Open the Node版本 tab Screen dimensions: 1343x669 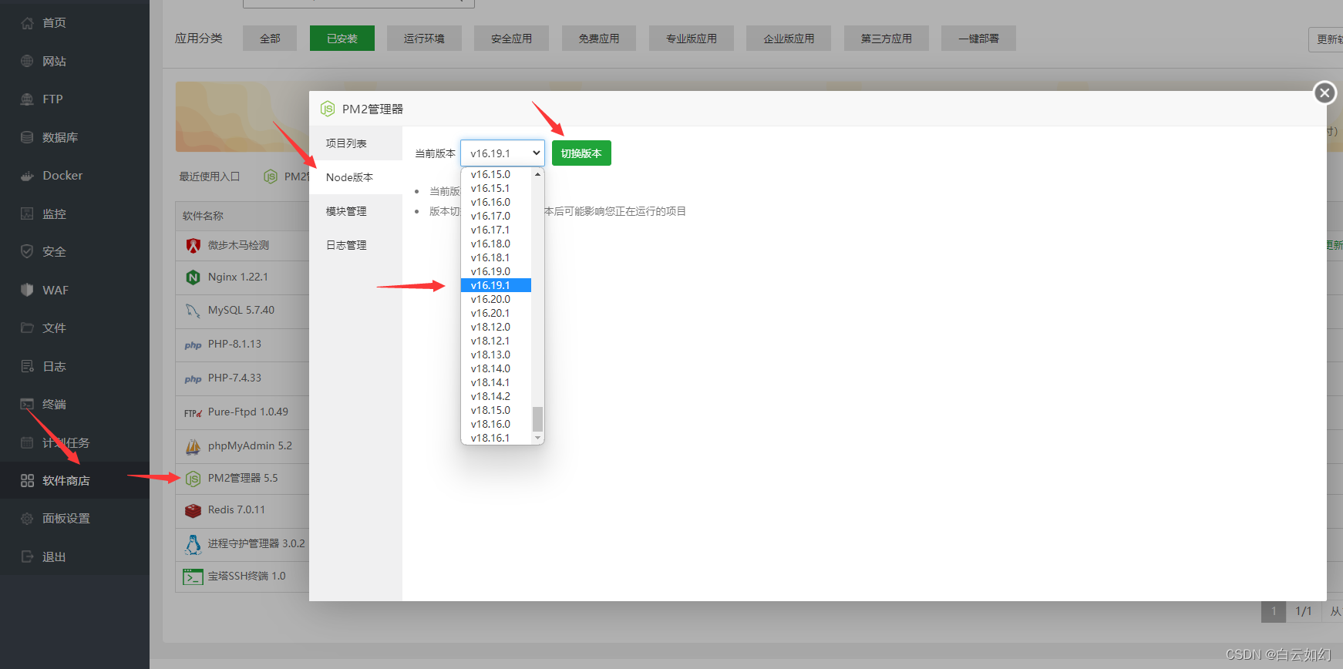(355, 177)
